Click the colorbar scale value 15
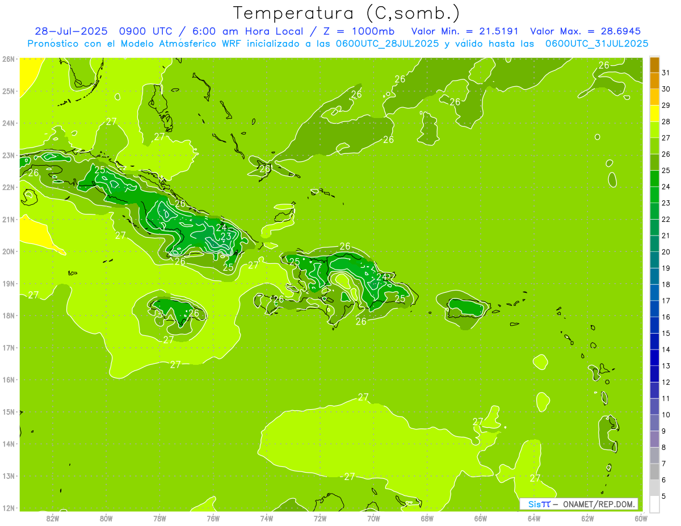This screenshot has width=681, height=526. [x=666, y=333]
